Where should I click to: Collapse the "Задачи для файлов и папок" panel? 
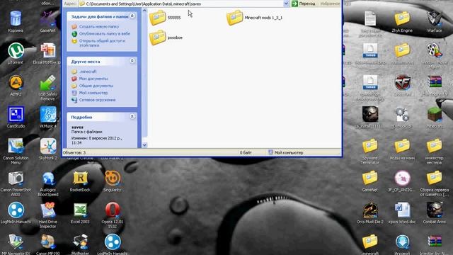coord(132,16)
